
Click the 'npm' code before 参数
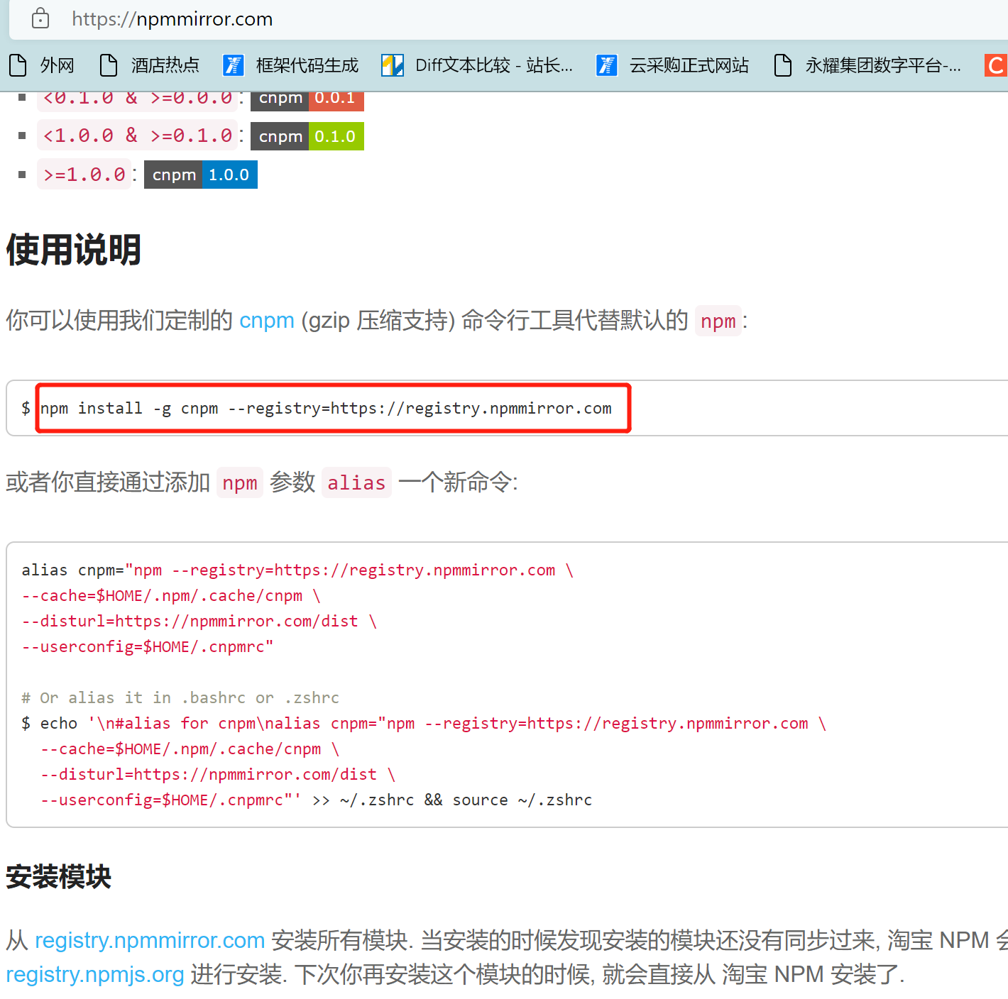[240, 483]
